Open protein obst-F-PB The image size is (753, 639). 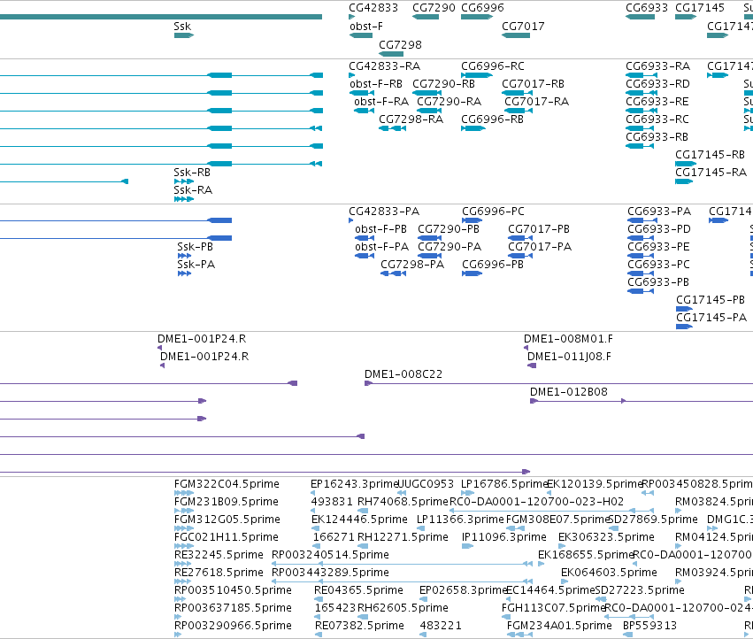(x=380, y=229)
